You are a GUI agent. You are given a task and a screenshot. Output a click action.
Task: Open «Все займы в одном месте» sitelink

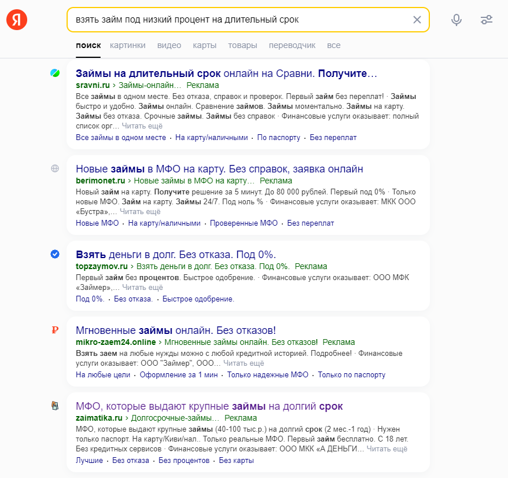click(121, 137)
